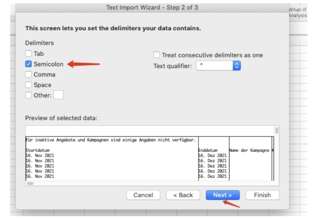
Task: Click the Finish button
Action: [262, 195]
